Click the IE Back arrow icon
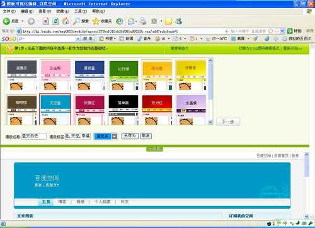Screen dimensions: 315x228 (6, 21)
